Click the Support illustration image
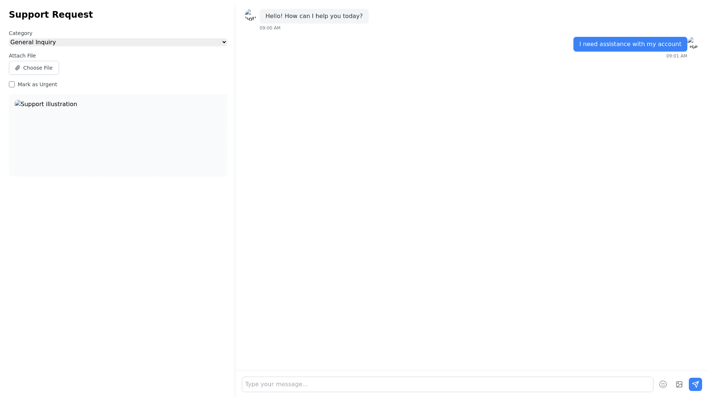 tap(46, 104)
